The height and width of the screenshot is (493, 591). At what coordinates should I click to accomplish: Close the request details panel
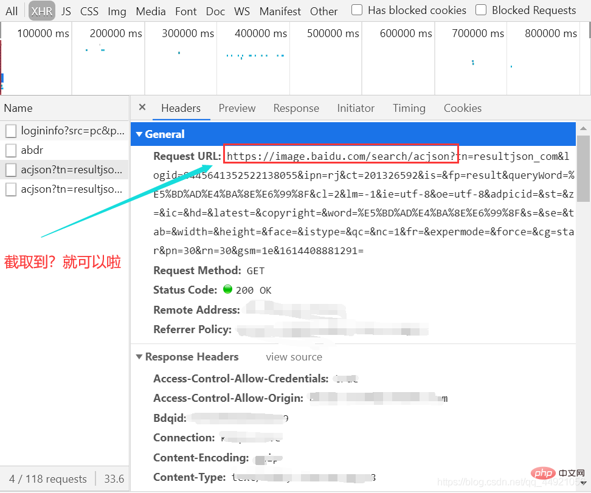[142, 108]
